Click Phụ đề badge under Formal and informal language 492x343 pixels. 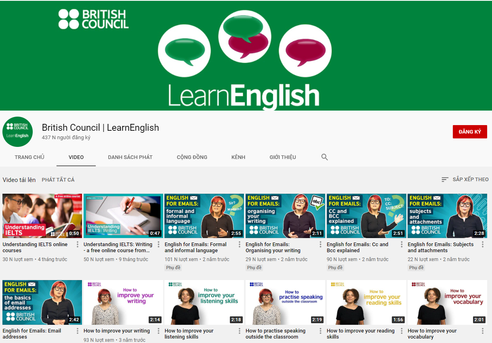tap(173, 268)
